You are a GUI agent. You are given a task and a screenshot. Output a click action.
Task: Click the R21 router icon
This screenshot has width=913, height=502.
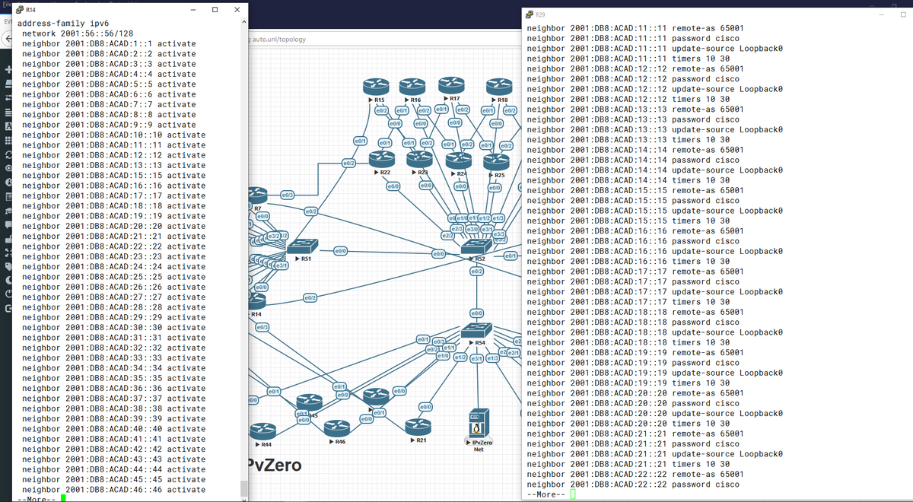point(418,427)
